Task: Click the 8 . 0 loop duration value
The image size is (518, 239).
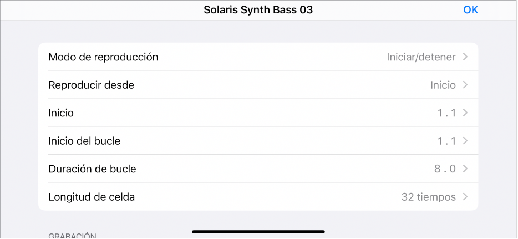Action: click(445, 169)
